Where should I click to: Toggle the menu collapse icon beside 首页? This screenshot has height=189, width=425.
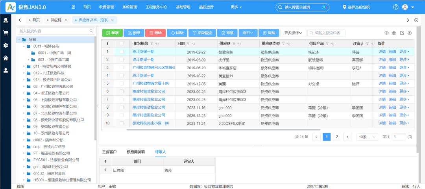tap(73, 7)
